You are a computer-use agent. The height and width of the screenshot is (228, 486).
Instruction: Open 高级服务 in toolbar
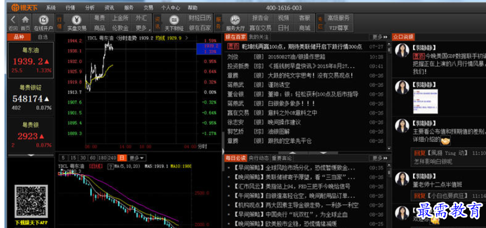point(338,18)
